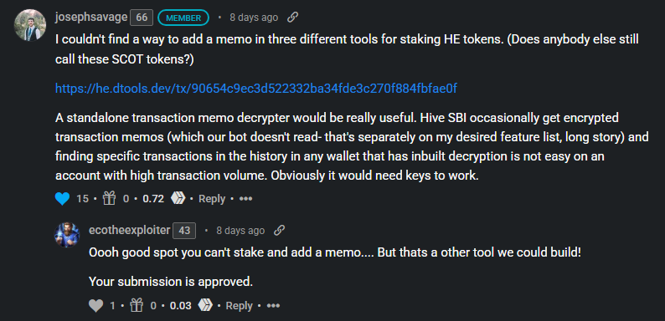Click the MEMBER badge

pos(183,18)
